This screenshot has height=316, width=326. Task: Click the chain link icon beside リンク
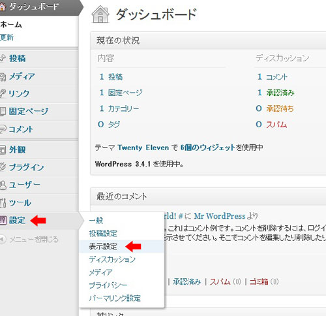point(3,93)
